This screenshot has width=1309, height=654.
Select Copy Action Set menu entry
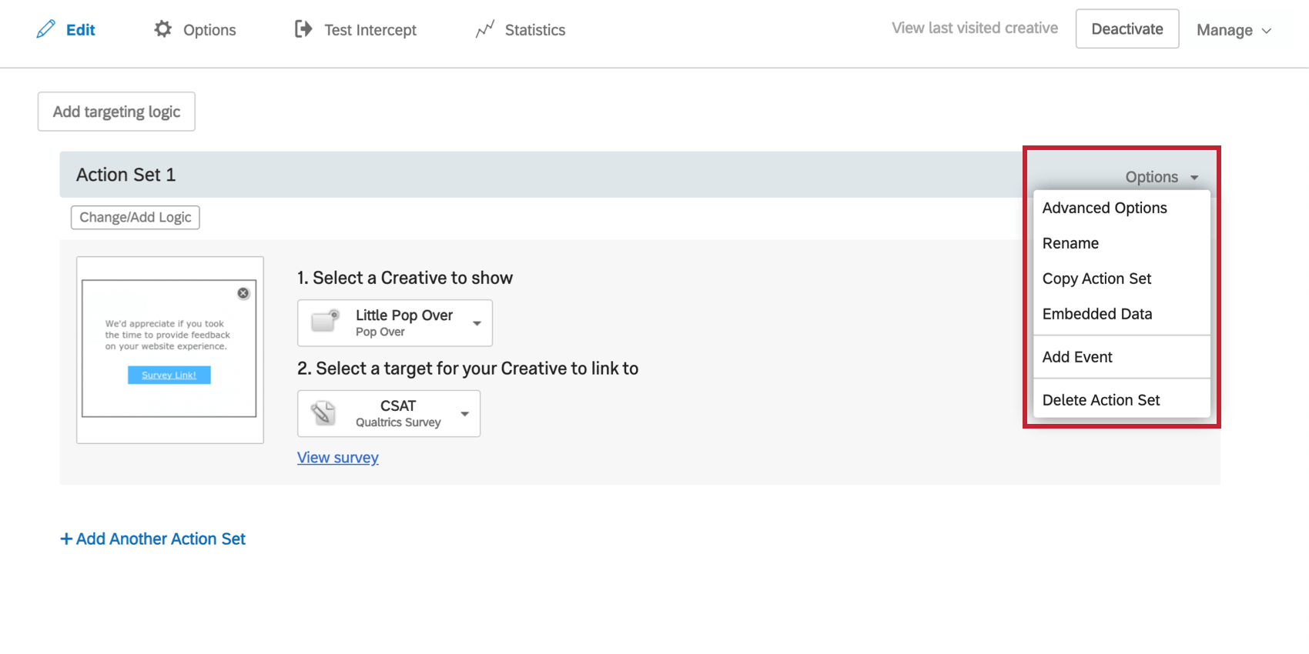pyautogui.click(x=1096, y=279)
